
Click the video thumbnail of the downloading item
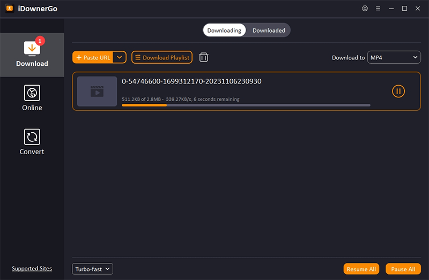pyautogui.click(x=97, y=91)
